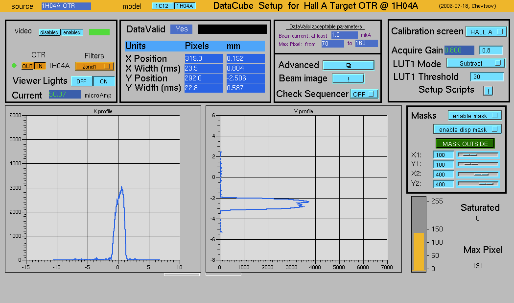
Task: Click the X profile plot
Action: coord(103,189)
